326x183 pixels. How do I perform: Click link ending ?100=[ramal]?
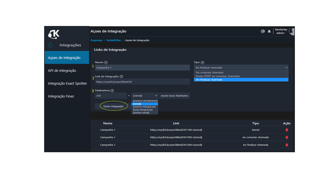click(x=176, y=130)
